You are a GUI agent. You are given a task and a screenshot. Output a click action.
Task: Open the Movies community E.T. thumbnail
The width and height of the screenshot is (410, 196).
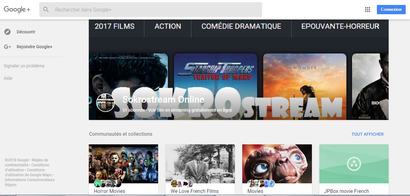point(277,164)
